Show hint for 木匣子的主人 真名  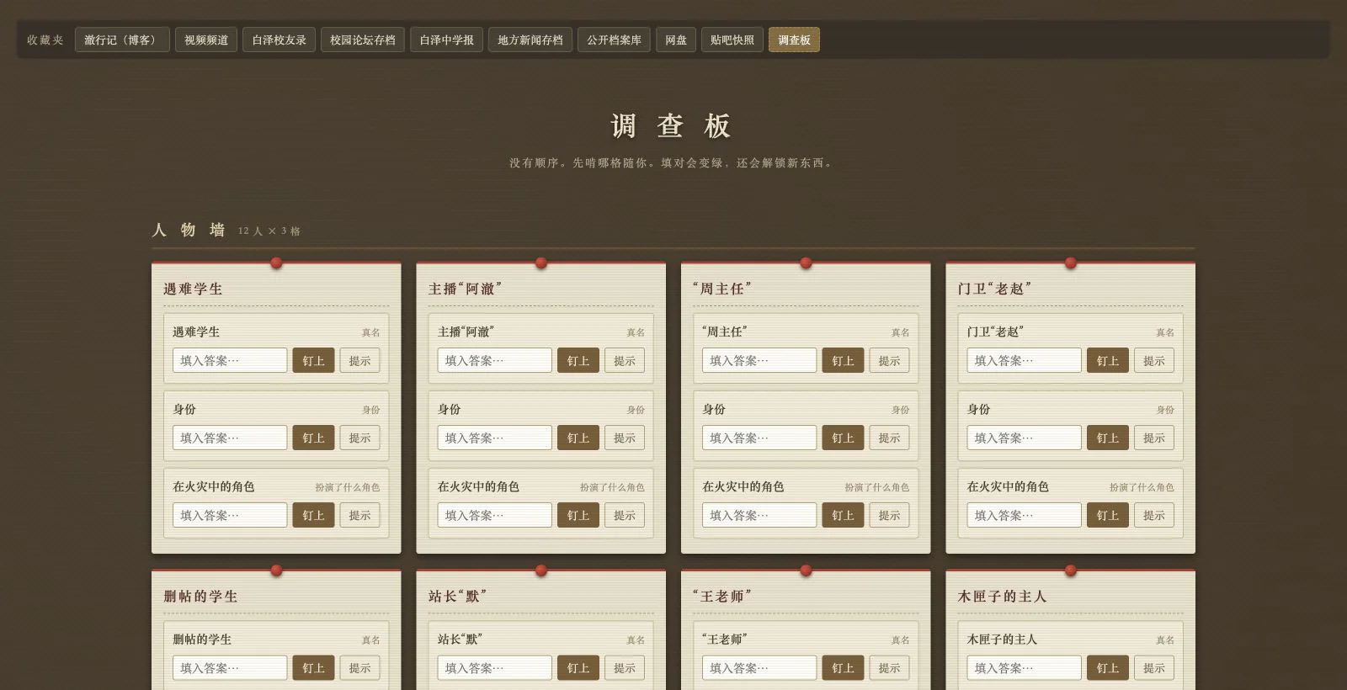click(1153, 667)
